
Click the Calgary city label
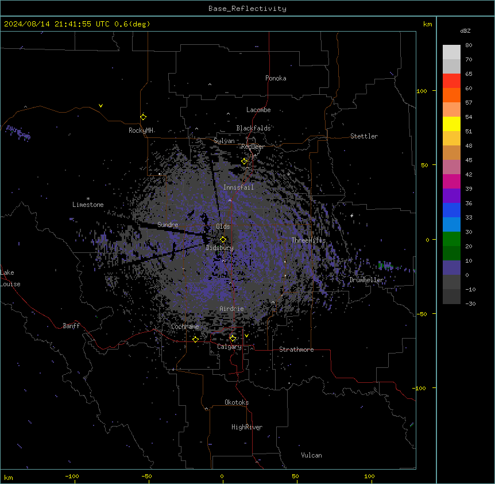[x=229, y=347]
